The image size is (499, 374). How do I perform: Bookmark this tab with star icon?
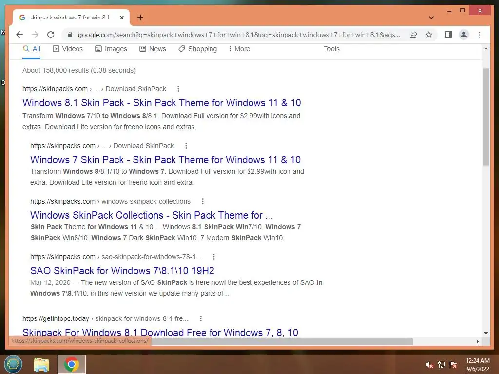click(x=429, y=35)
